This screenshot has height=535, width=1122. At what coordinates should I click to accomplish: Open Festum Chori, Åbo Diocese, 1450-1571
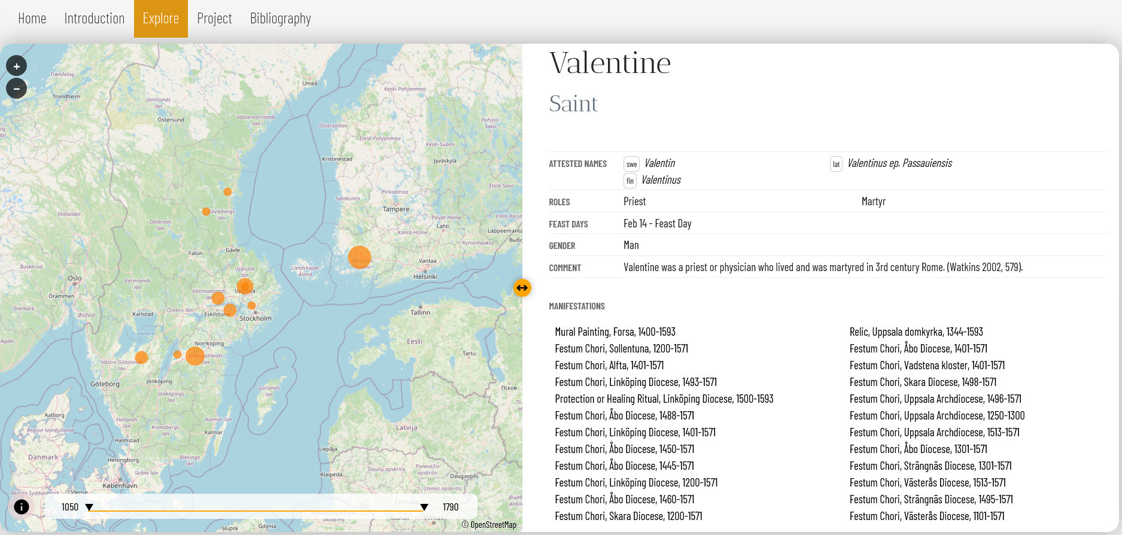pos(624,449)
